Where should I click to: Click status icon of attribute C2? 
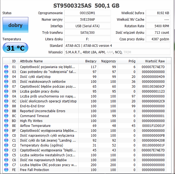6,145
